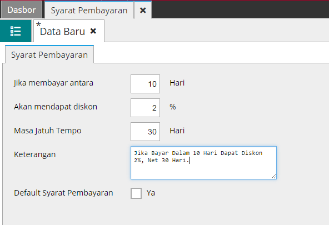329x225 pixels.
Task: Close the Syarat Pembayaran top tab
Action: click(143, 10)
